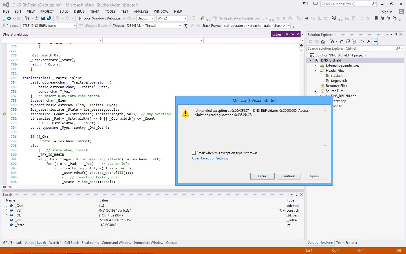Click the New Project icon
This screenshot has width=406, height=254.
point(27,18)
